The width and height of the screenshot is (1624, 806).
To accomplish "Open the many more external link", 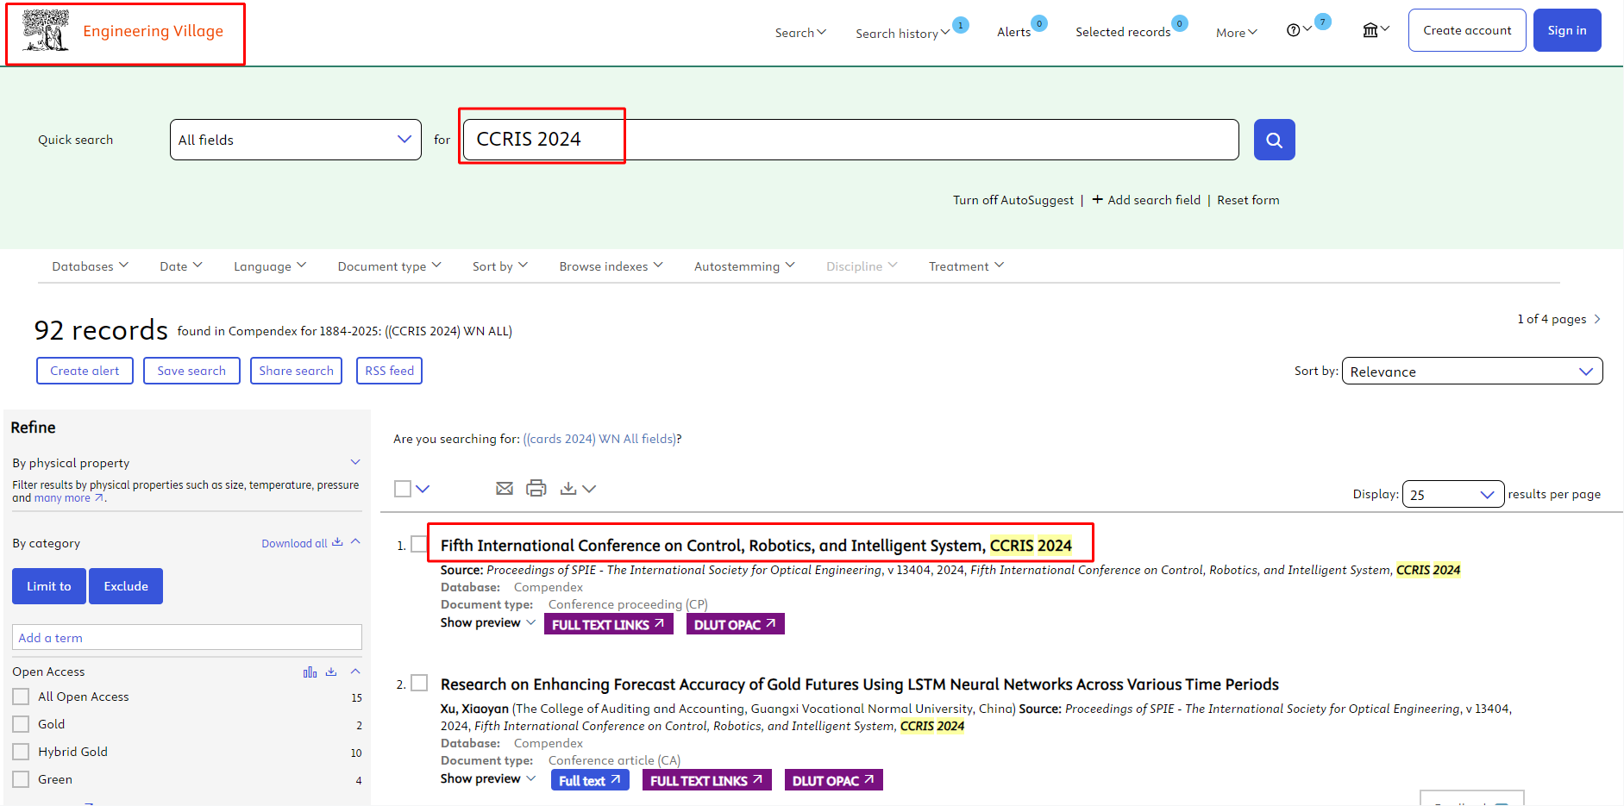I will (69, 497).
